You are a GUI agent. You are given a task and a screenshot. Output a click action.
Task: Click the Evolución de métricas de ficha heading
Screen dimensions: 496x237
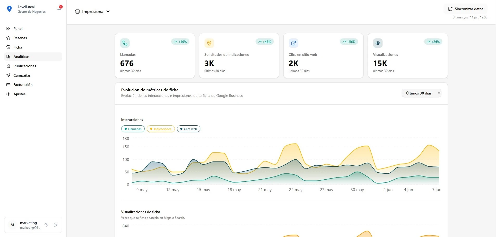coord(150,90)
